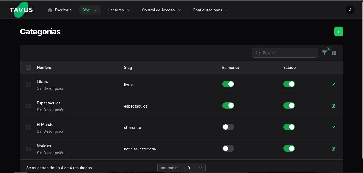Click the TAVUS logo
Viewport: 363px width, 173px height.
coord(21,10)
